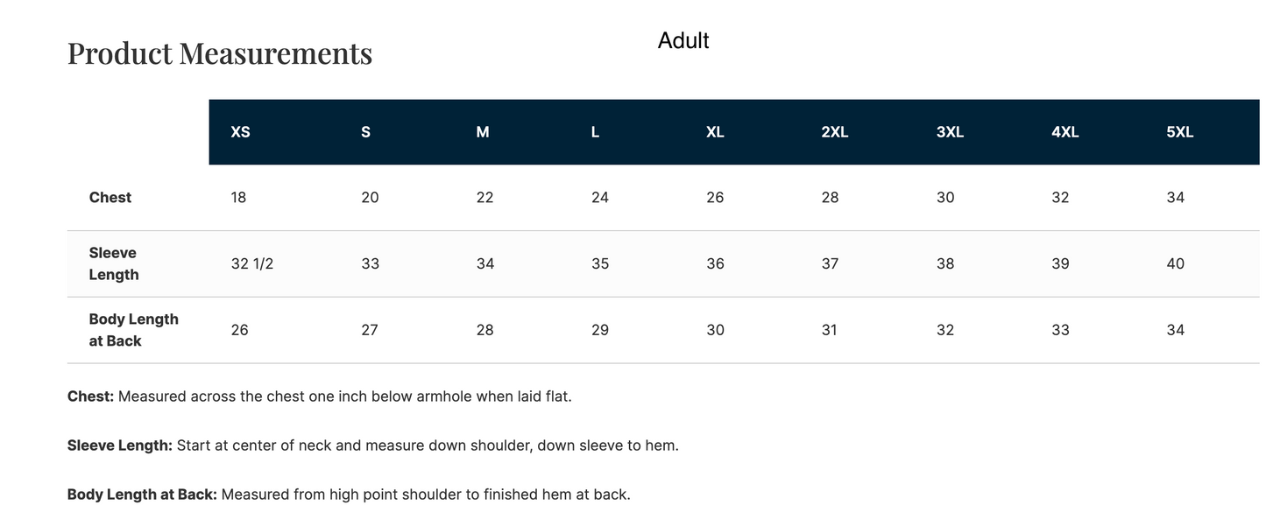Click the chest value for size 3XL
This screenshot has height=519, width=1266.
point(945,198)
